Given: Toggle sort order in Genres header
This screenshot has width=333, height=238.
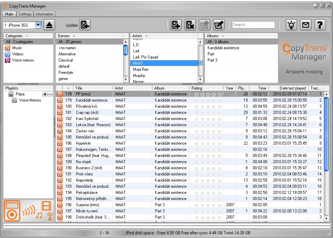Looking at the screenshot, I should (74, 36).
